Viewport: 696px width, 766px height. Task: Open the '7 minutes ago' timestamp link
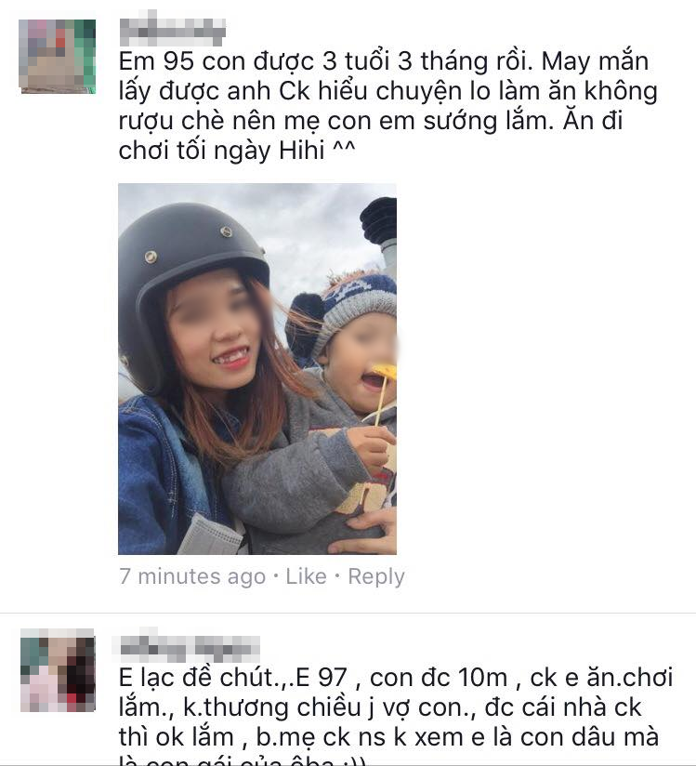[192, 576]
